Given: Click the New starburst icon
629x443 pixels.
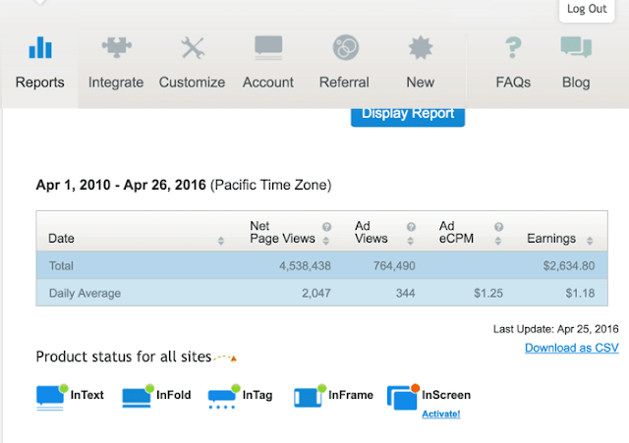Looking at the screenshot, I should [421, 48].
